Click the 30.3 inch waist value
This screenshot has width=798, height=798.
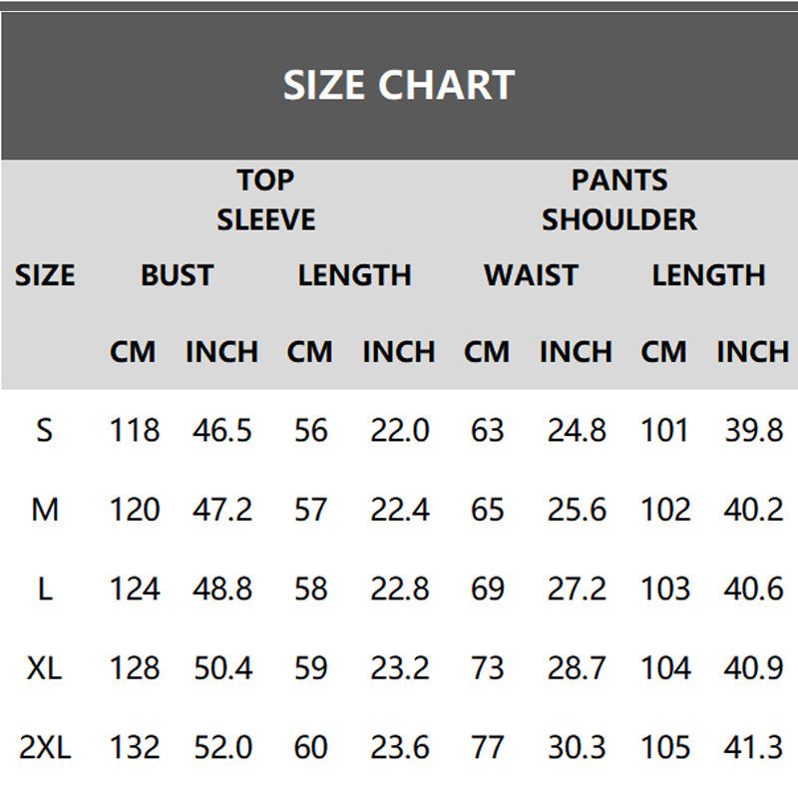click(576, 746)
